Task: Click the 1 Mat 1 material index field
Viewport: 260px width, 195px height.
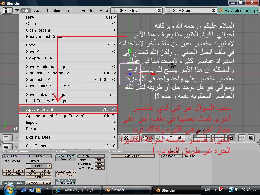Action: pos(39,166)
